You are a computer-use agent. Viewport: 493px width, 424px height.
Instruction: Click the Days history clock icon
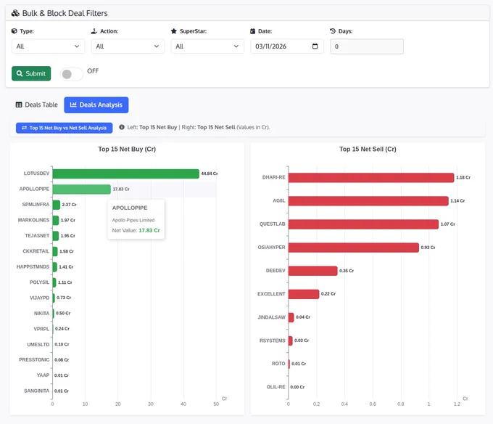tap(333, 30)
